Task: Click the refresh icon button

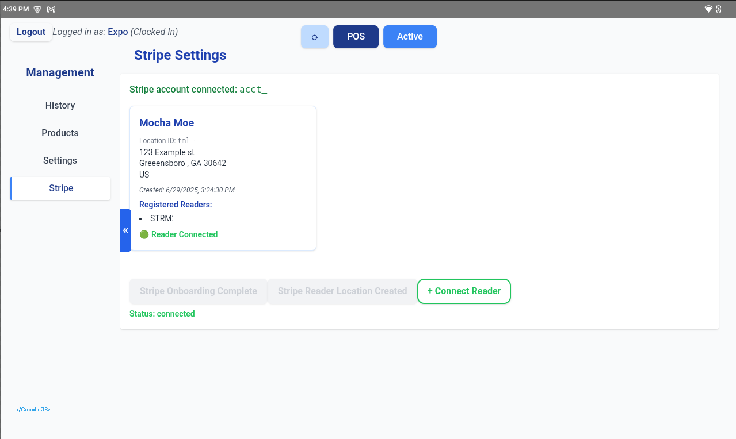Action: (x=315, y=37)
